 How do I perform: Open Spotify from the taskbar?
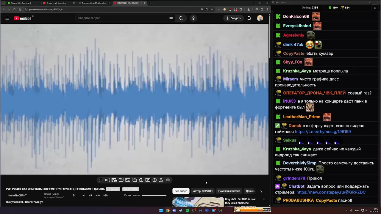[x=187, y=210]
